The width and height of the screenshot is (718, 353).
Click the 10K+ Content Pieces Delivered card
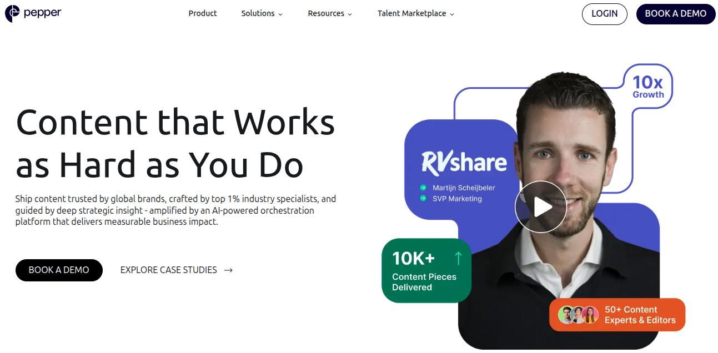(x=426, y=270)
